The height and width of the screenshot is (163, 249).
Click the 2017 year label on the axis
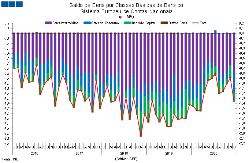[x=79, y=153]
